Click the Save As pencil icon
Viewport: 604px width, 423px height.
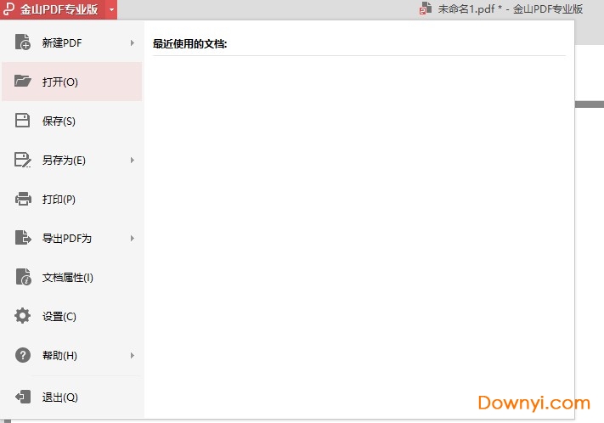pos(23,160)
